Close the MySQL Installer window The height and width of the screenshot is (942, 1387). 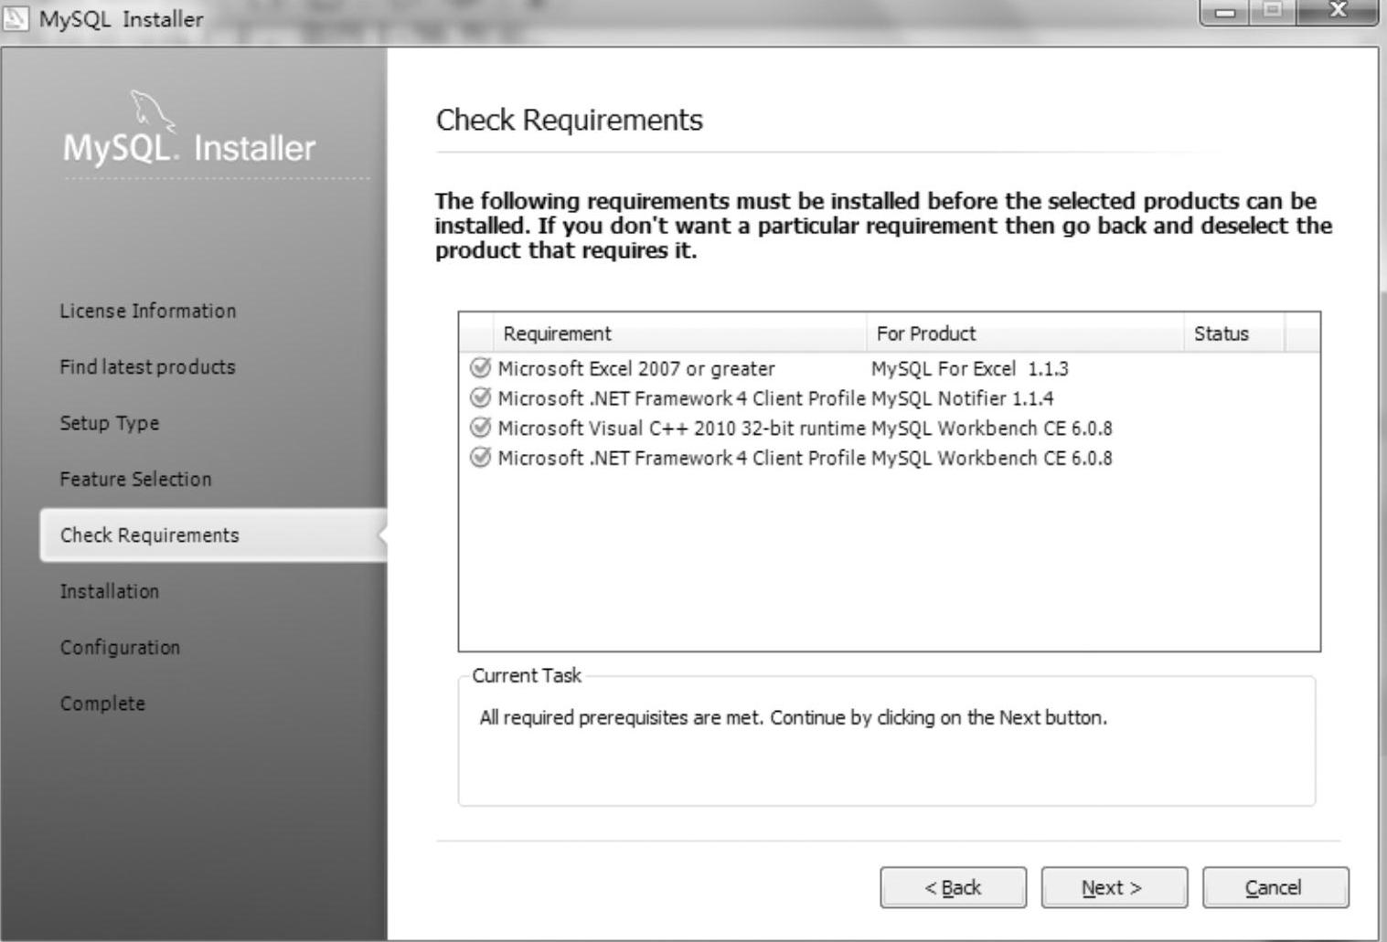[x=1338, y=11]
